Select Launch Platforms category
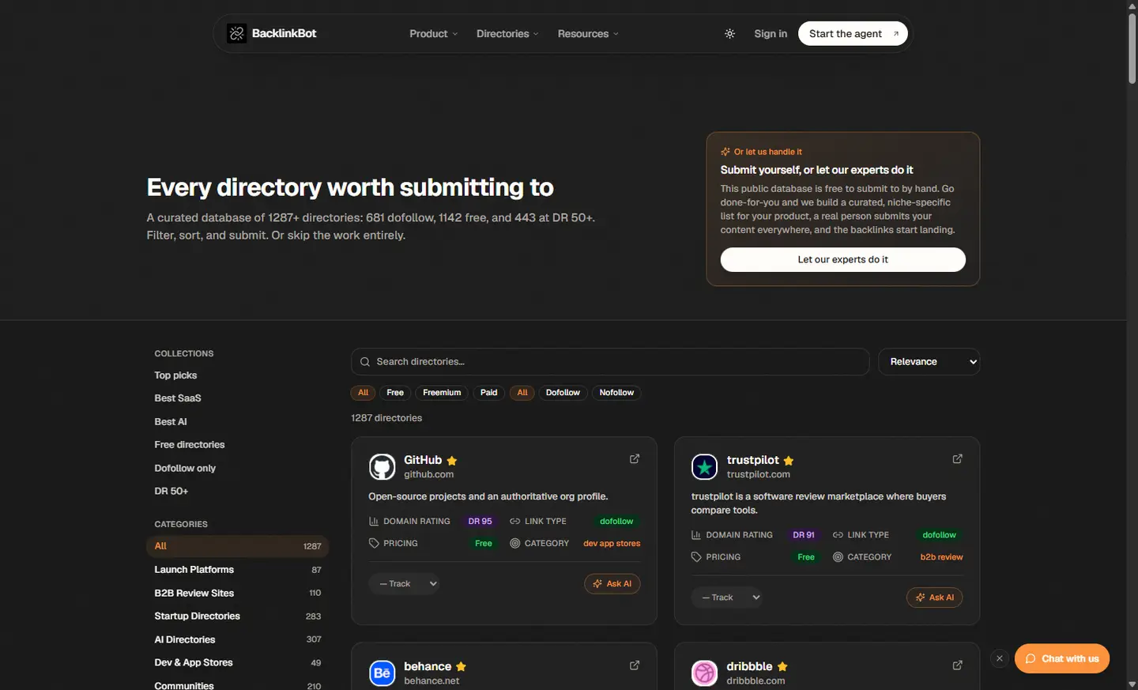Screen dimensions: 1138x690 click(238, 570)
